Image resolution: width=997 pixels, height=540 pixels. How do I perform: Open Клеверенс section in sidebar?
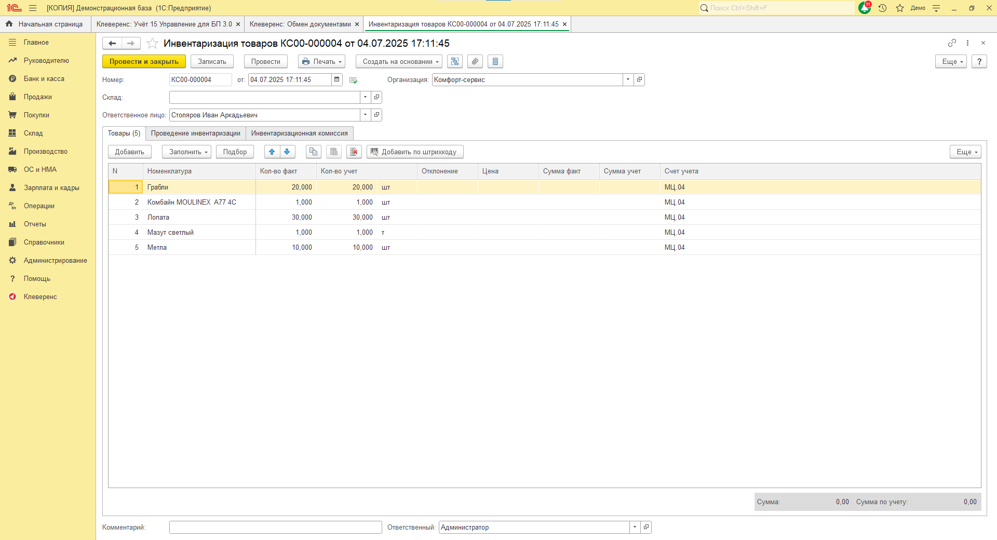click(41, 296)
